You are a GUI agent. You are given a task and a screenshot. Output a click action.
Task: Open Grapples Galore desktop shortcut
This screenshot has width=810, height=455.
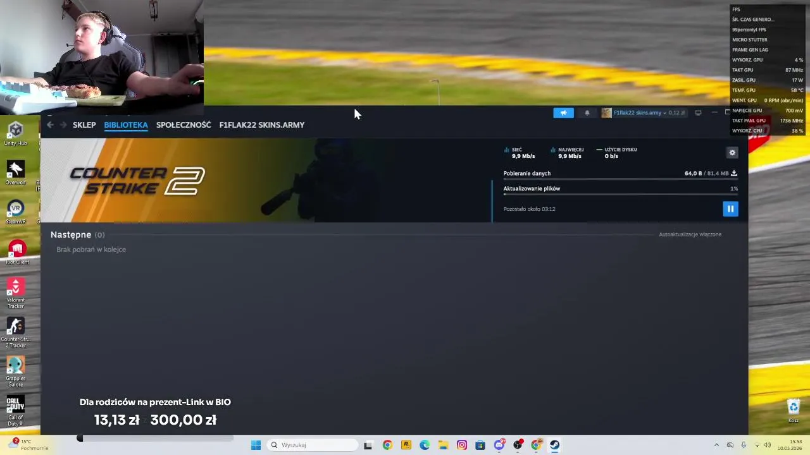click(16, 372)
